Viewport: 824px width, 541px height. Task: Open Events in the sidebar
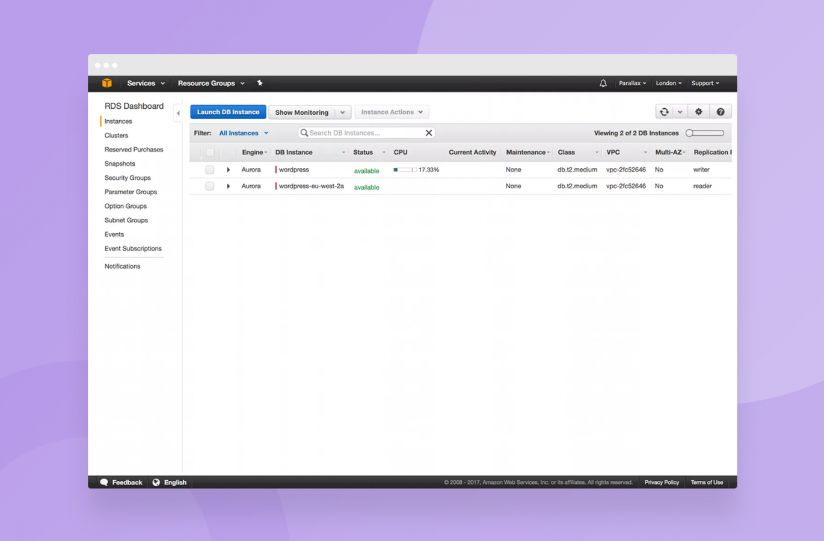pos(114,234)
